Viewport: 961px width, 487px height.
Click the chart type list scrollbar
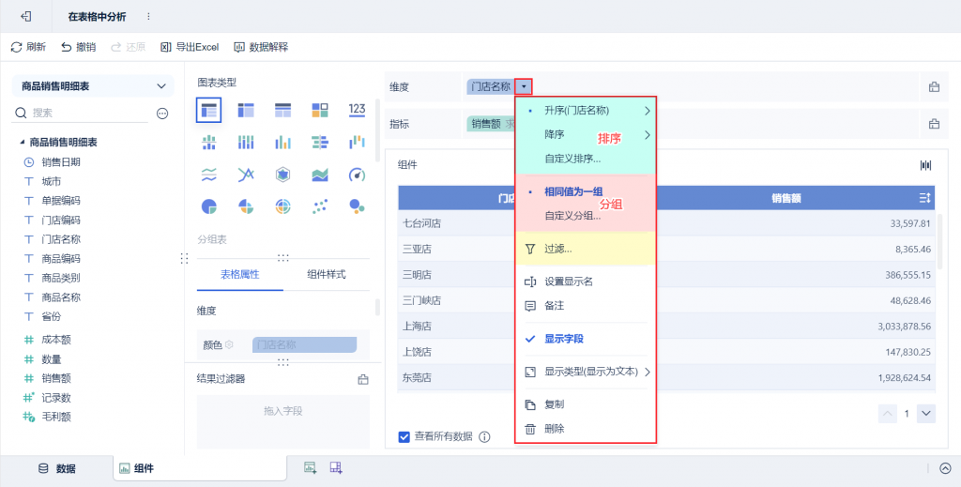point(377,129)
